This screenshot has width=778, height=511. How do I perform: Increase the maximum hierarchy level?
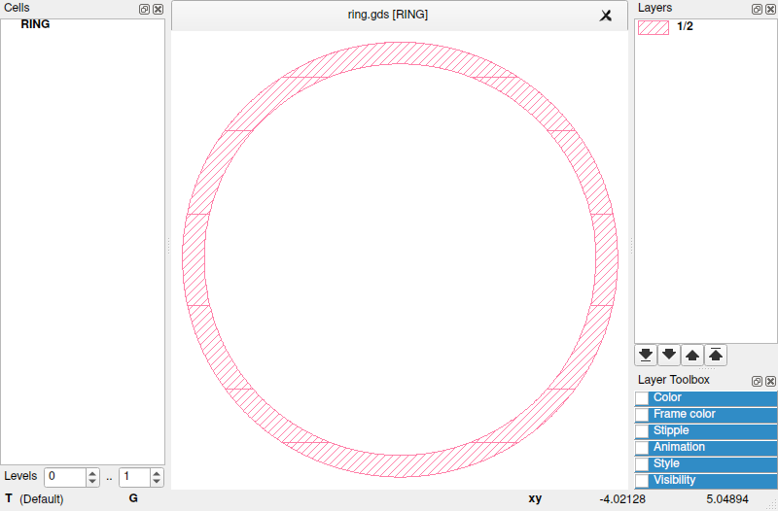pyautogui.click(x=158, y=473)
